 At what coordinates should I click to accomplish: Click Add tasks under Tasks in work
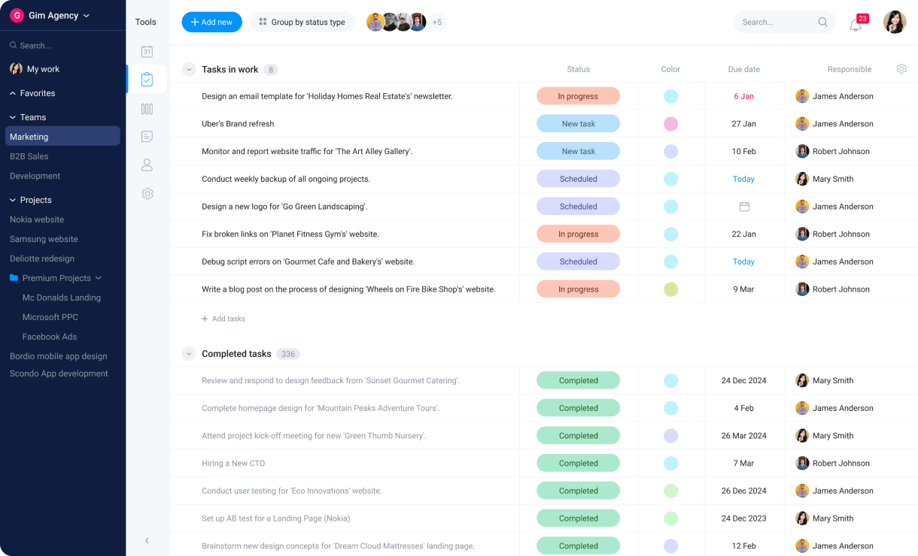[x=223, y=319]
